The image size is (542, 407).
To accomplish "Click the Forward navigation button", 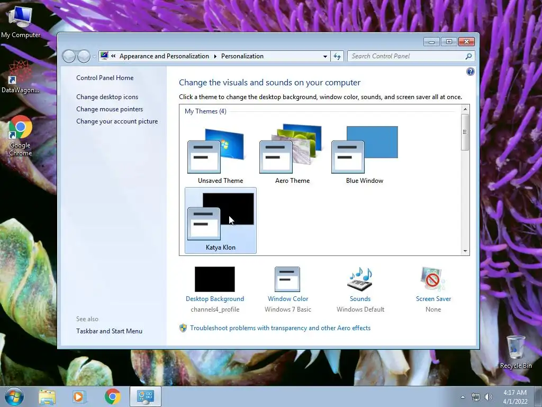I will [84, 56].
